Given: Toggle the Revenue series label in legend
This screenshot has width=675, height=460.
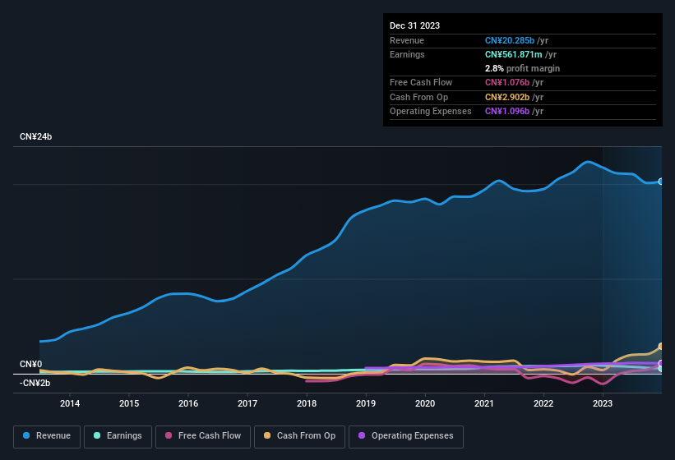Looking at the screenshot, I should (x=53, y=435).
